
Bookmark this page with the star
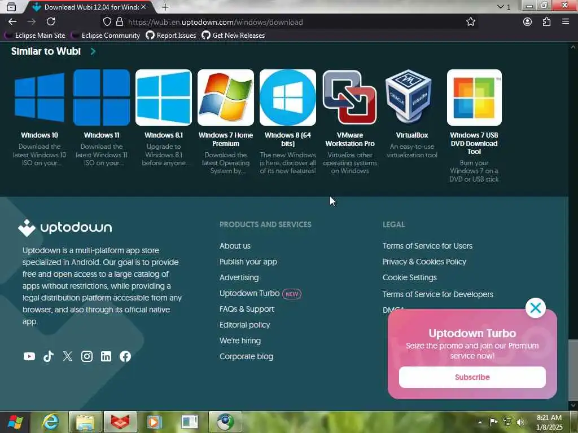point(470,22)
